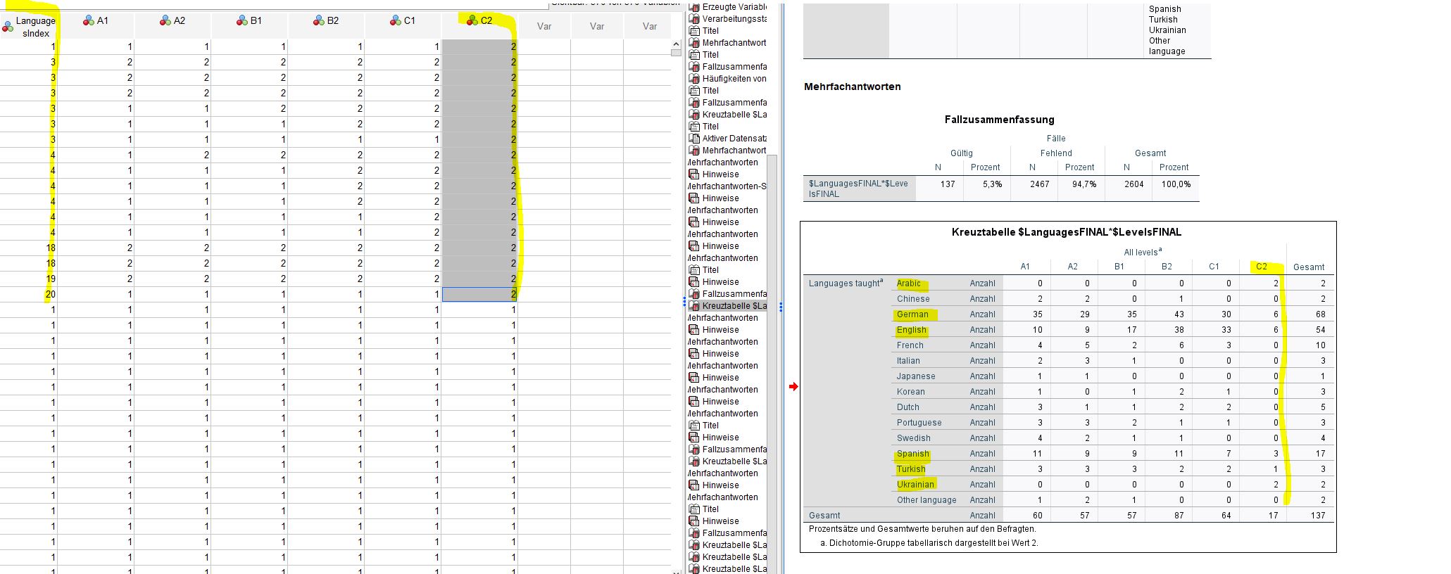Click the German row label in crosstab
This screenshot has height=574, width=1451.
pyautogui.click(x=912, y=314)
